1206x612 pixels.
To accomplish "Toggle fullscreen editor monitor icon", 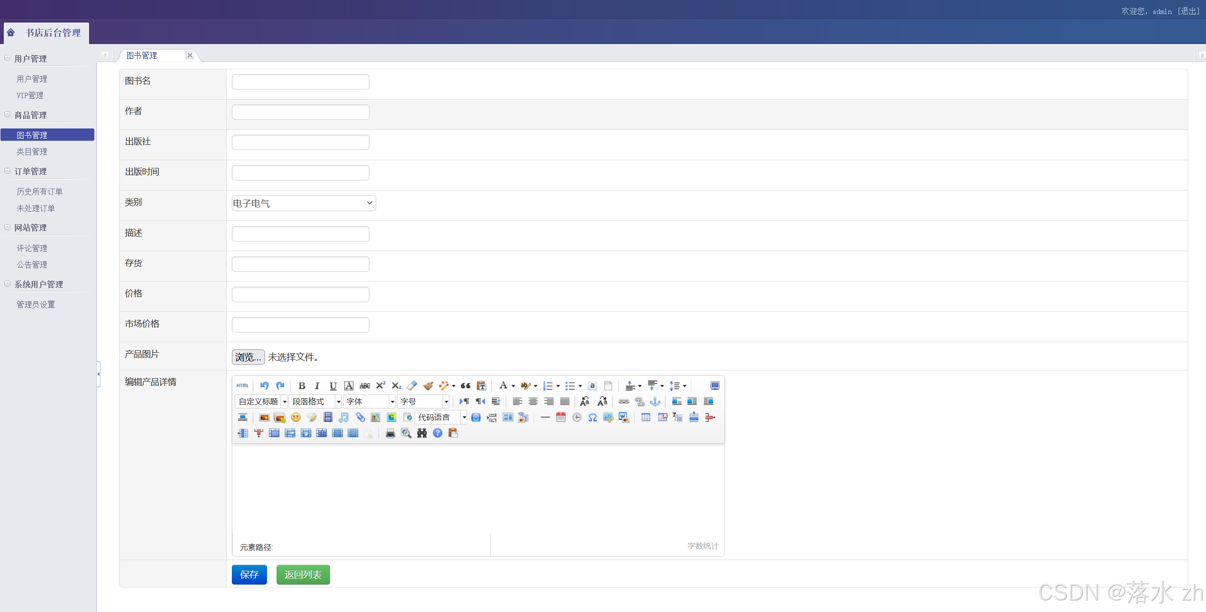I will (714, 385).
